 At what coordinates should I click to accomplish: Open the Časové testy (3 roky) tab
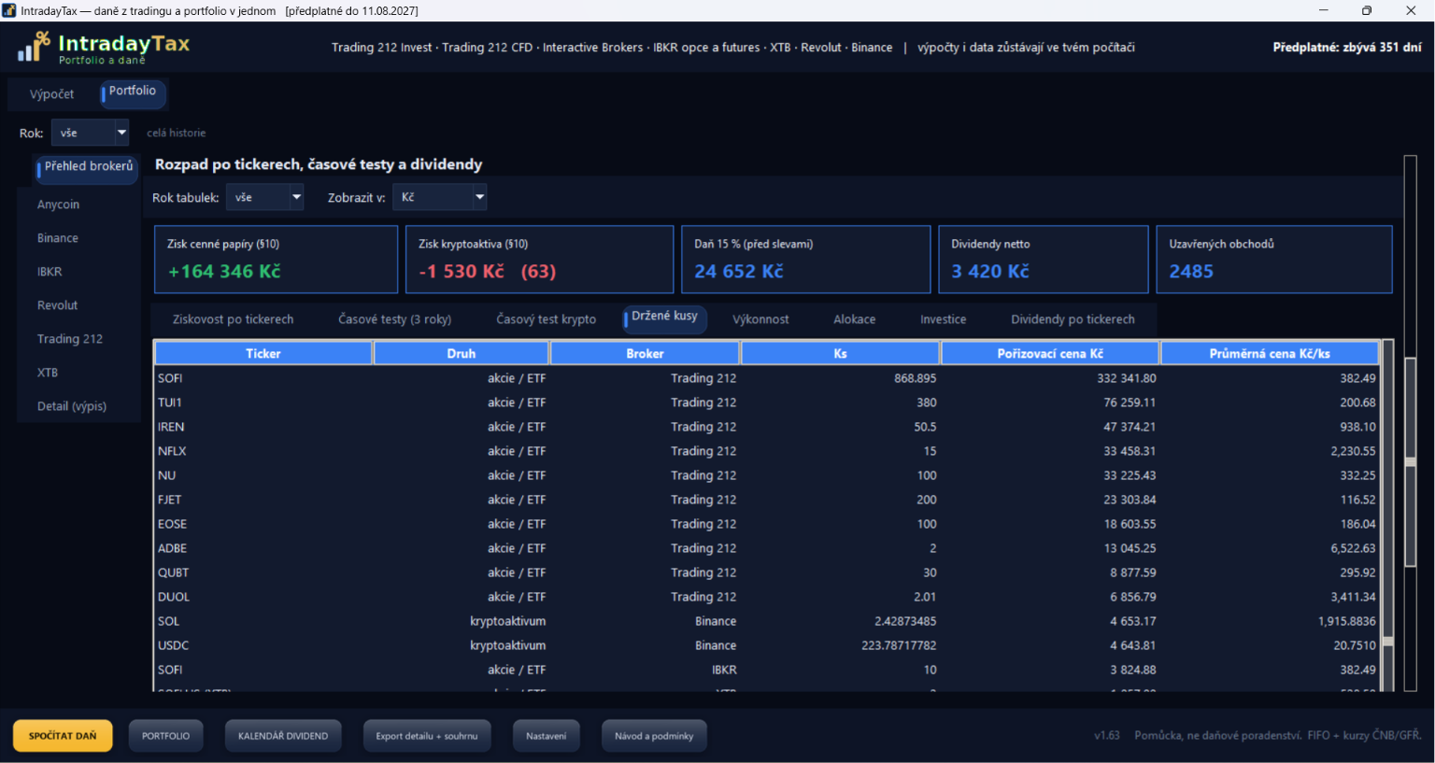(x=394, y=319)
